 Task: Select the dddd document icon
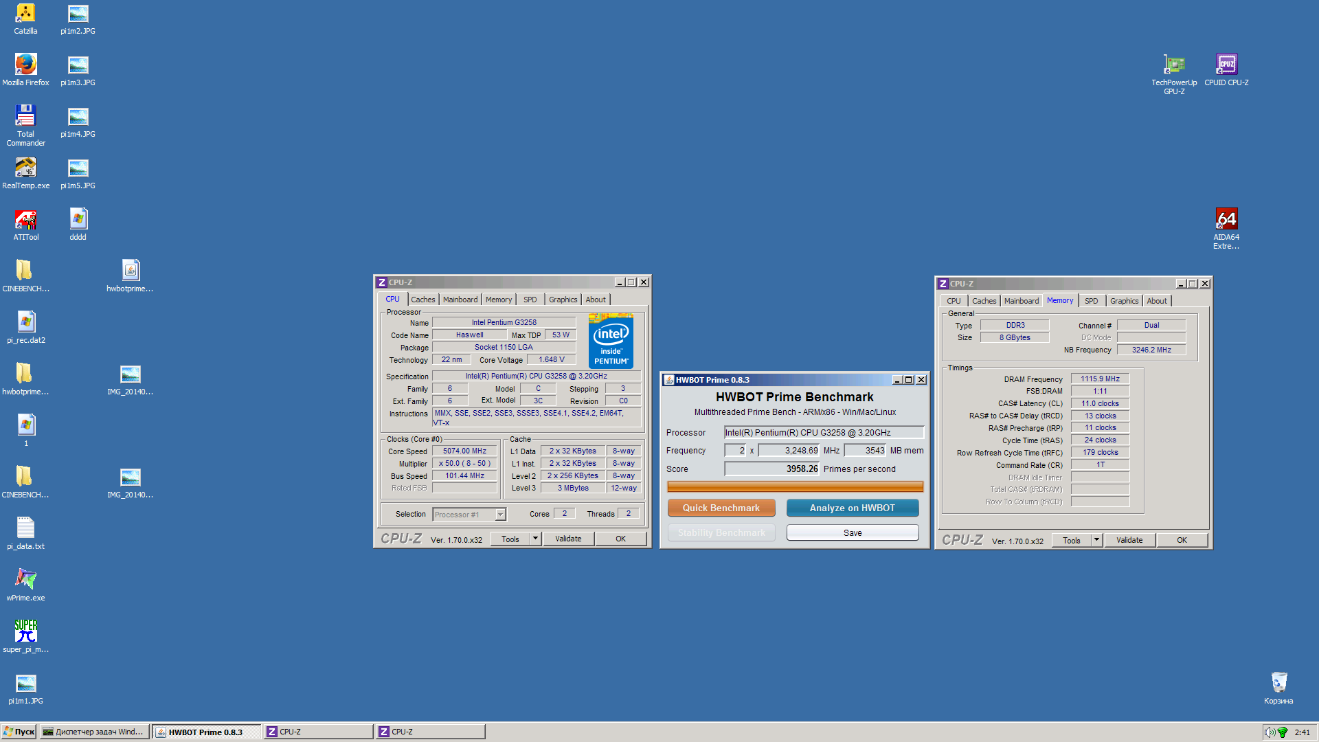pos(78,225)
